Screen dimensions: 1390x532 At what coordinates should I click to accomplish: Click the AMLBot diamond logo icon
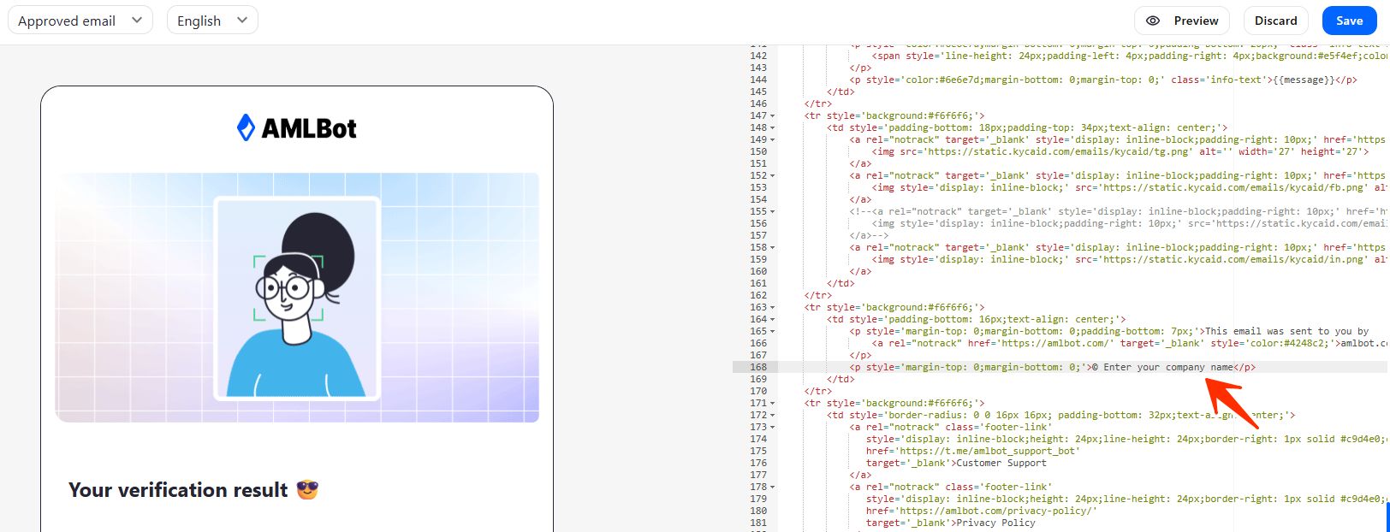246,128
